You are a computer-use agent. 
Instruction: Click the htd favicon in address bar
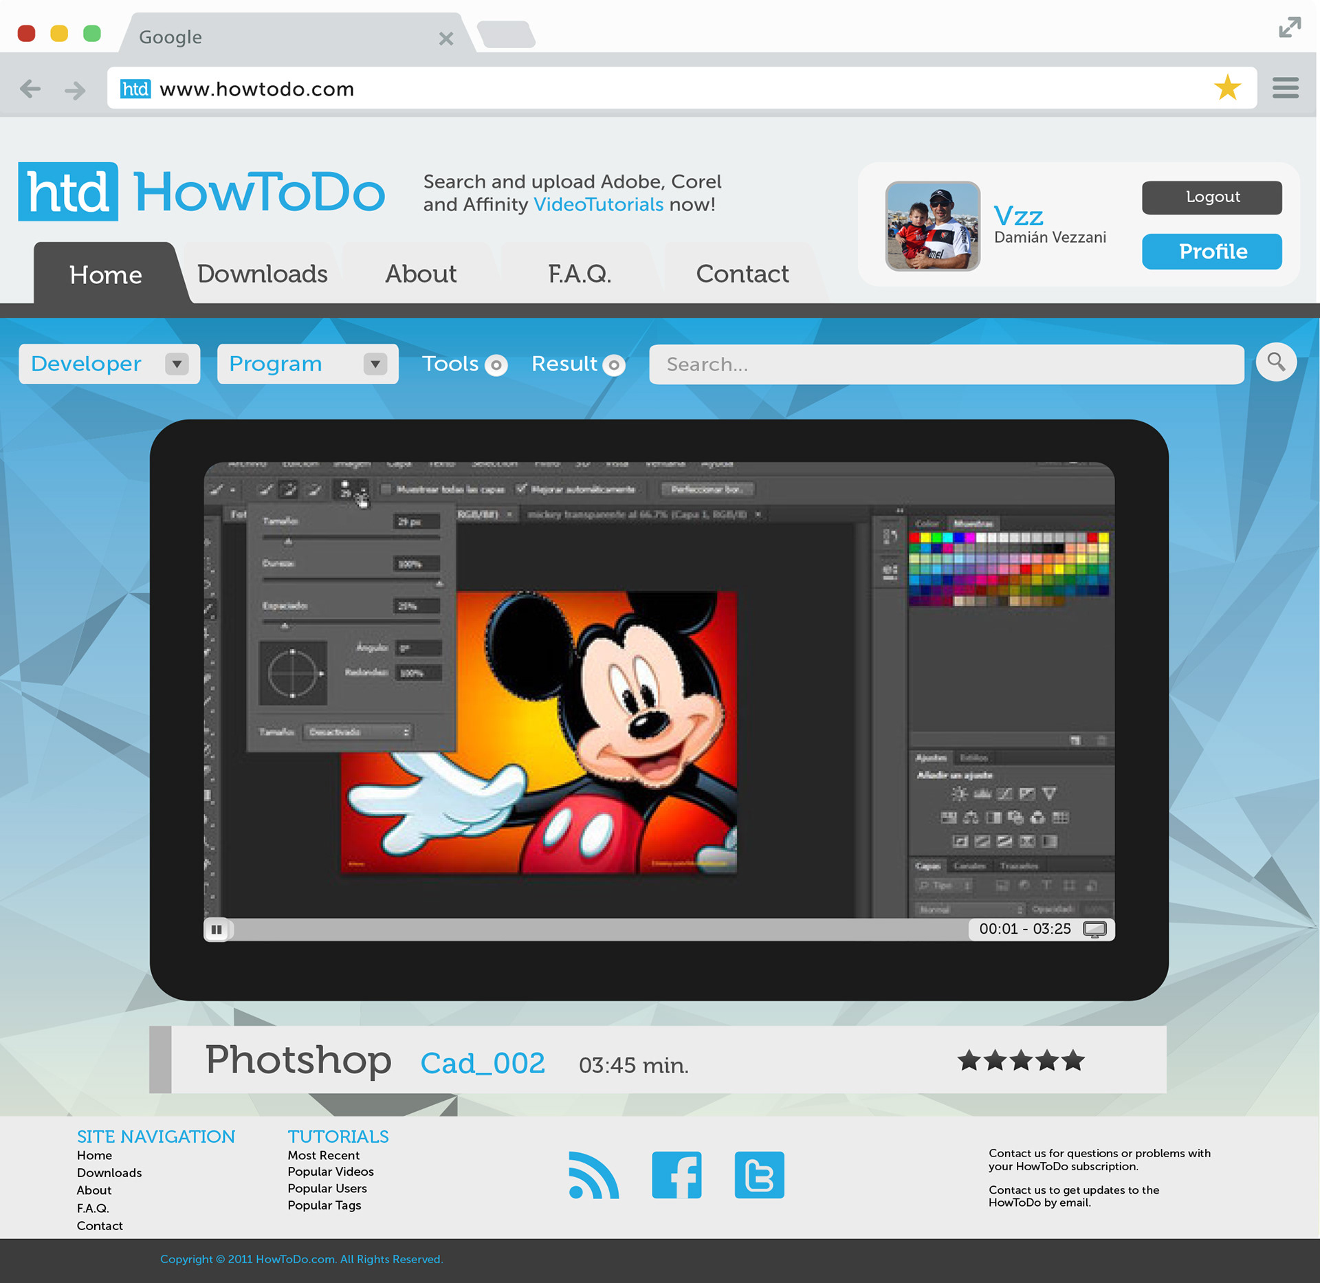(x=135, y=89)
